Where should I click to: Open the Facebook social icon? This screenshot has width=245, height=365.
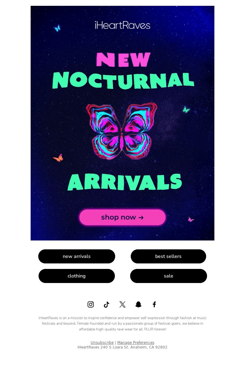pos(154,304)
